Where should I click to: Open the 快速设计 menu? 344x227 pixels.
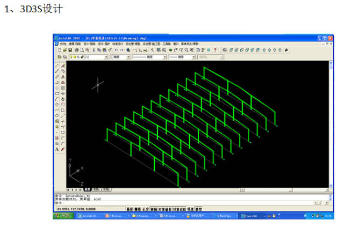click(118, 44)
